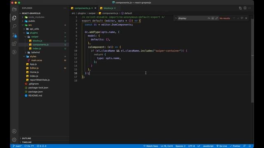Open reportWebVitals.js file
Image resolution: width=264 pixels, height=148 pixels.
(x=40, y=80)
